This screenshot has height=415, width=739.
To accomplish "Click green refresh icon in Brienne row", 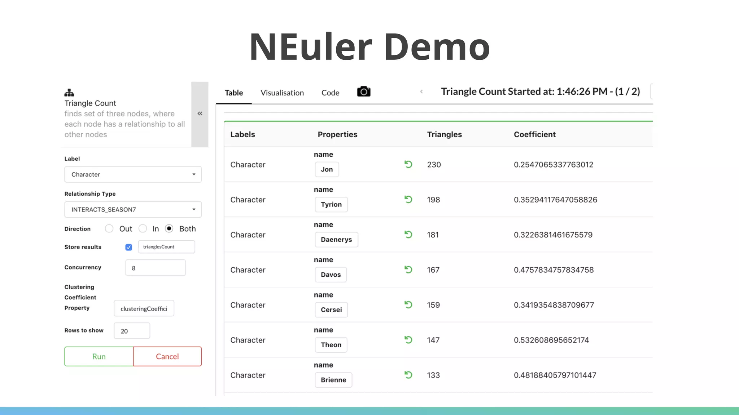I will [x=408, y=375].
